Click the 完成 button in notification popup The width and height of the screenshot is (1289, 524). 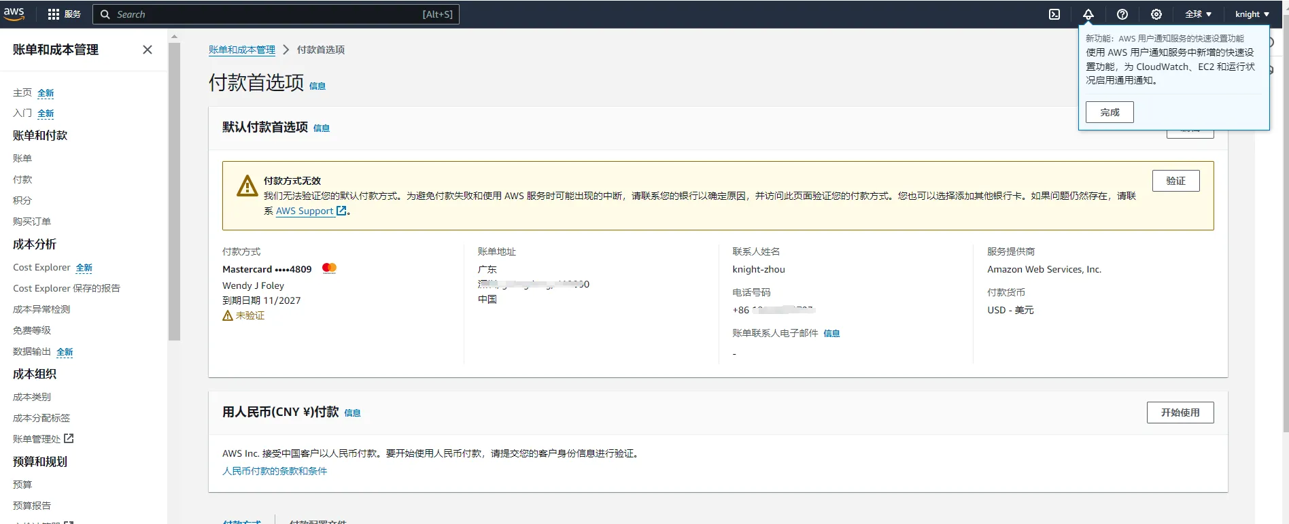1109,112
